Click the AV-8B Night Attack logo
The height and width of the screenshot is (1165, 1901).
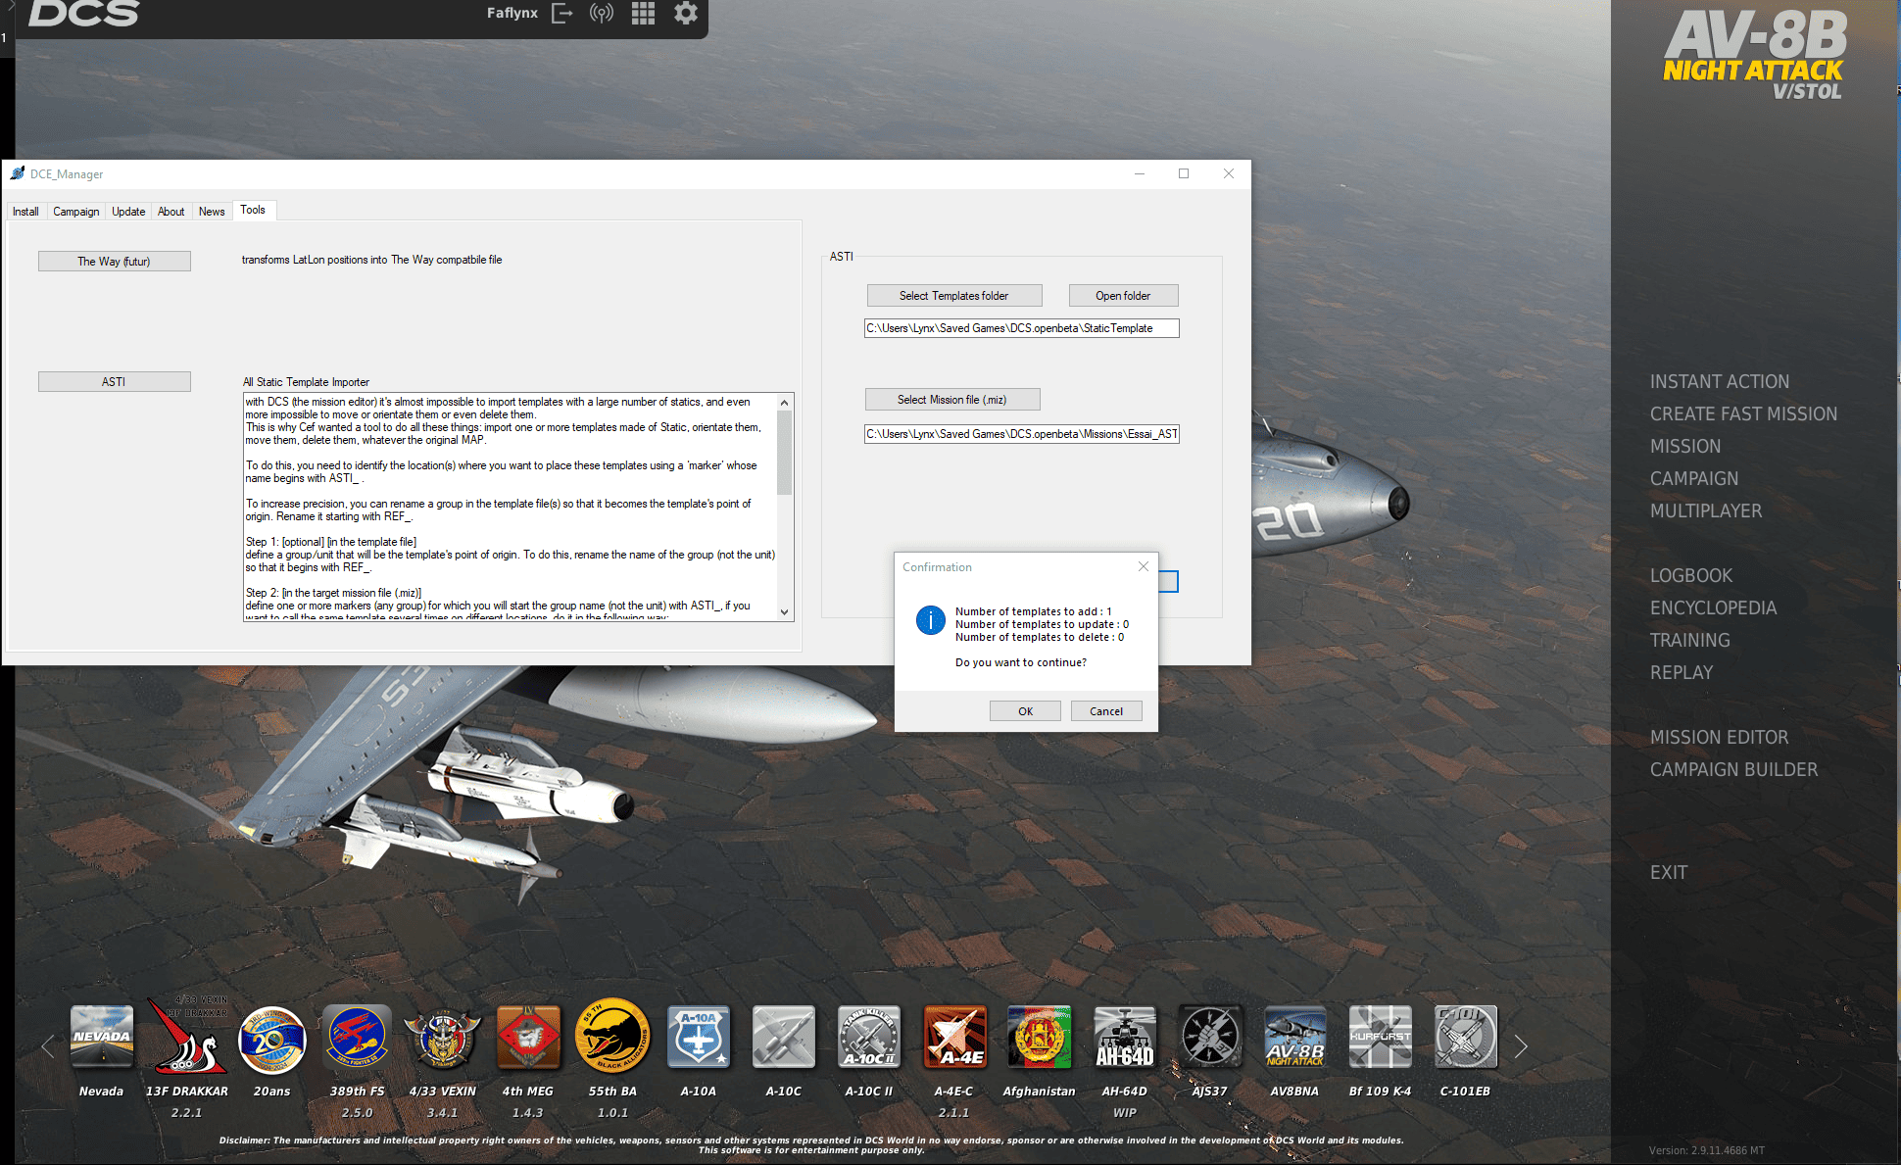1755,54
